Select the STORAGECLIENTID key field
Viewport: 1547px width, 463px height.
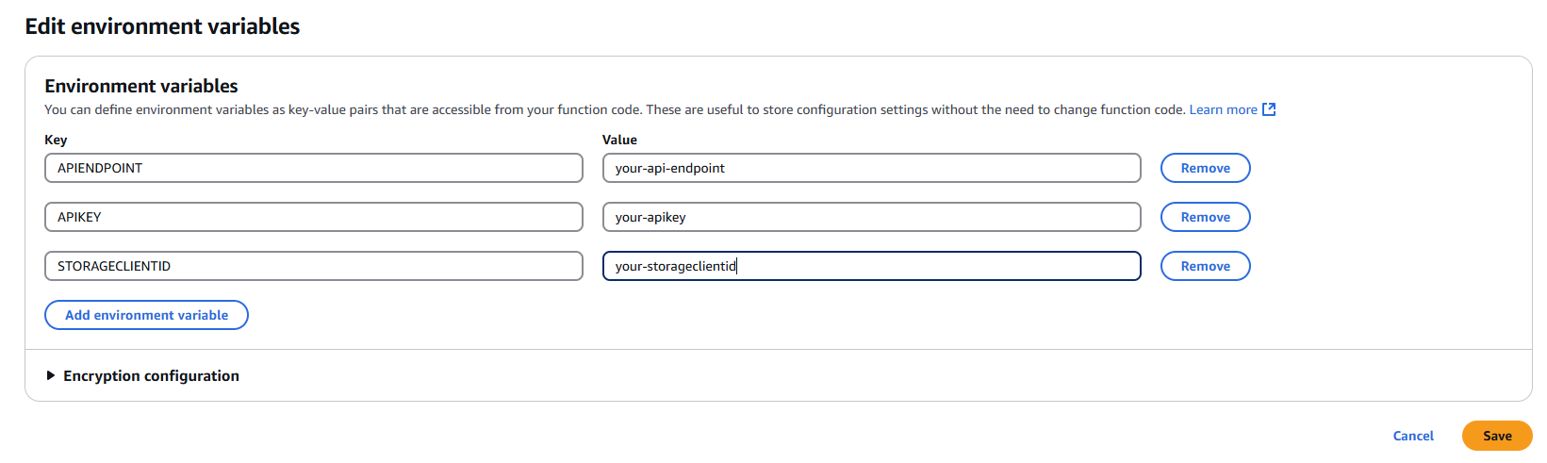314,266
